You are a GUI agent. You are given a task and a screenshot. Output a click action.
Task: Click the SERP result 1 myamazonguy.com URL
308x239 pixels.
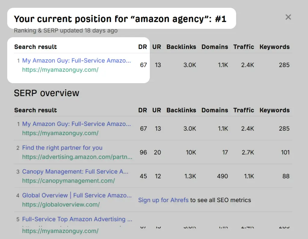60,133
